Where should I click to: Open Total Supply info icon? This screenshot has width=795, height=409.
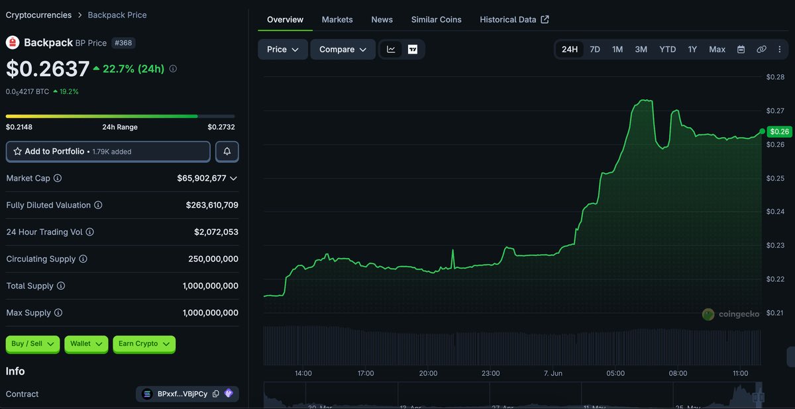click(x=61, y=286)
